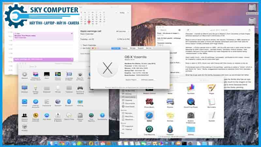Switch to Storage tab in About This Mac

[x=133, y=48]
